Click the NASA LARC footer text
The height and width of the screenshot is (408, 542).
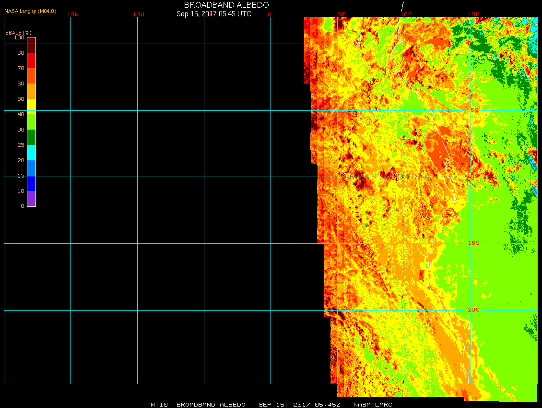point(373,405)
